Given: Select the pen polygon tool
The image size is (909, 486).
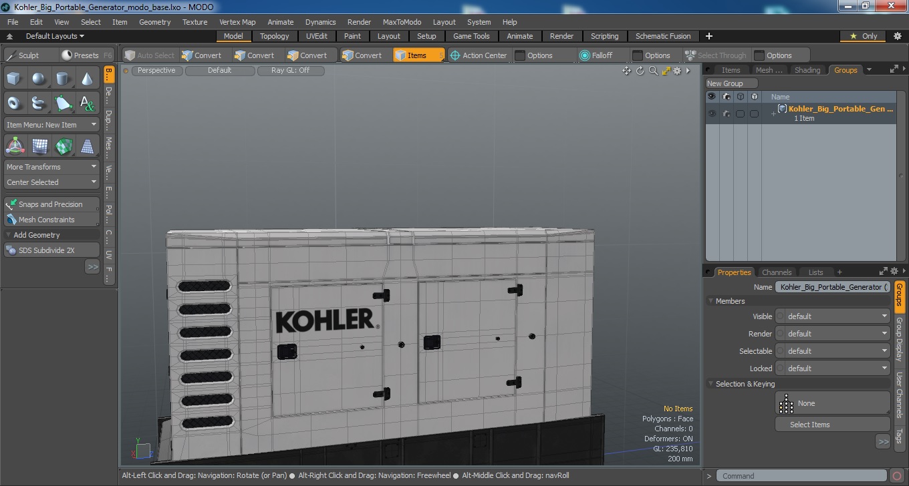Looking at the screenshot, I should pos(63,103).
